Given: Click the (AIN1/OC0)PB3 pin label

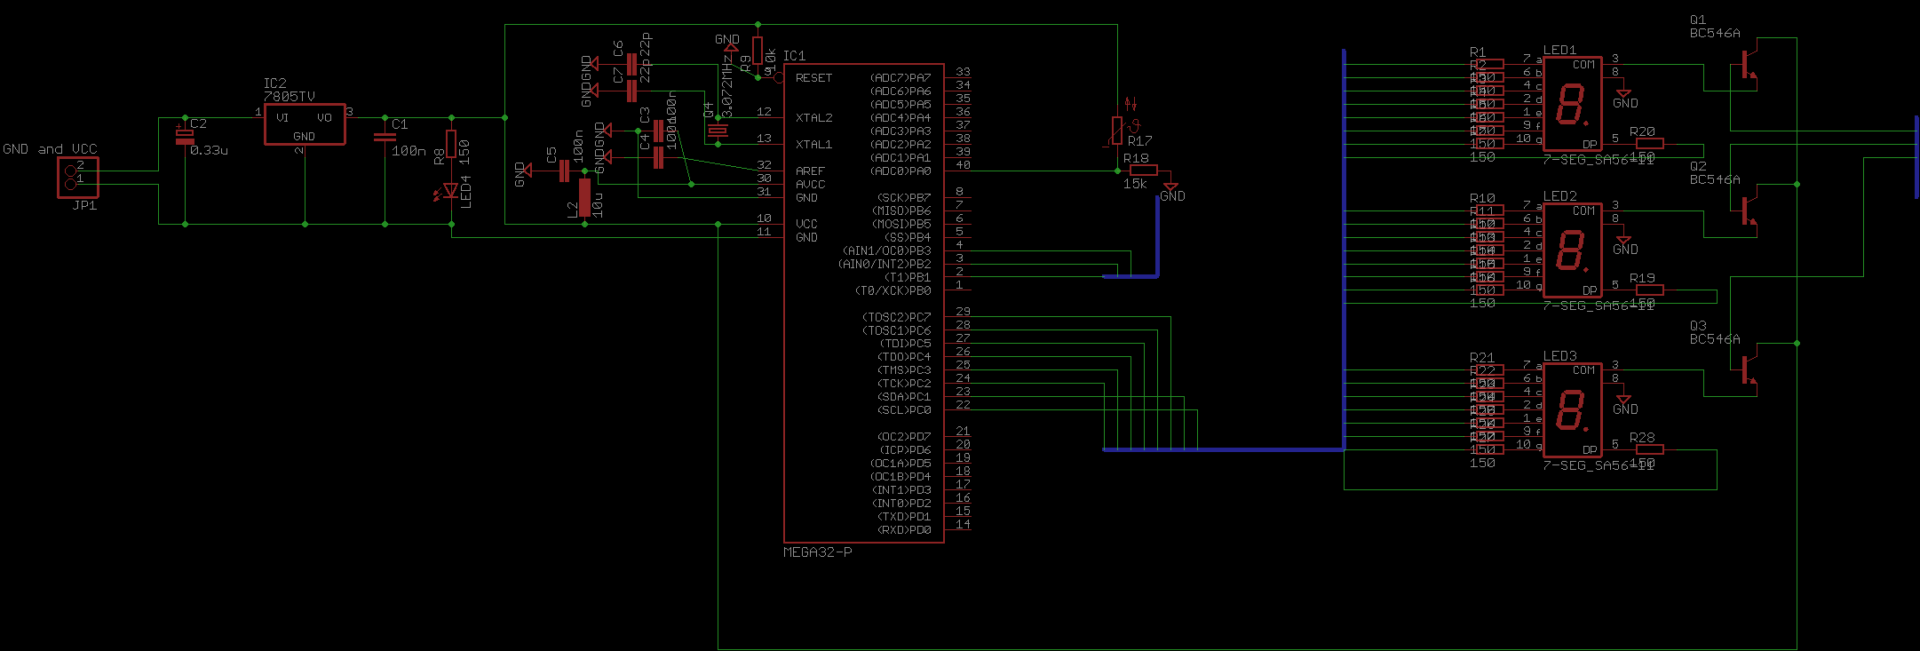Looking at the screenshot, I should pyautogui.click(x=887, y=251).
